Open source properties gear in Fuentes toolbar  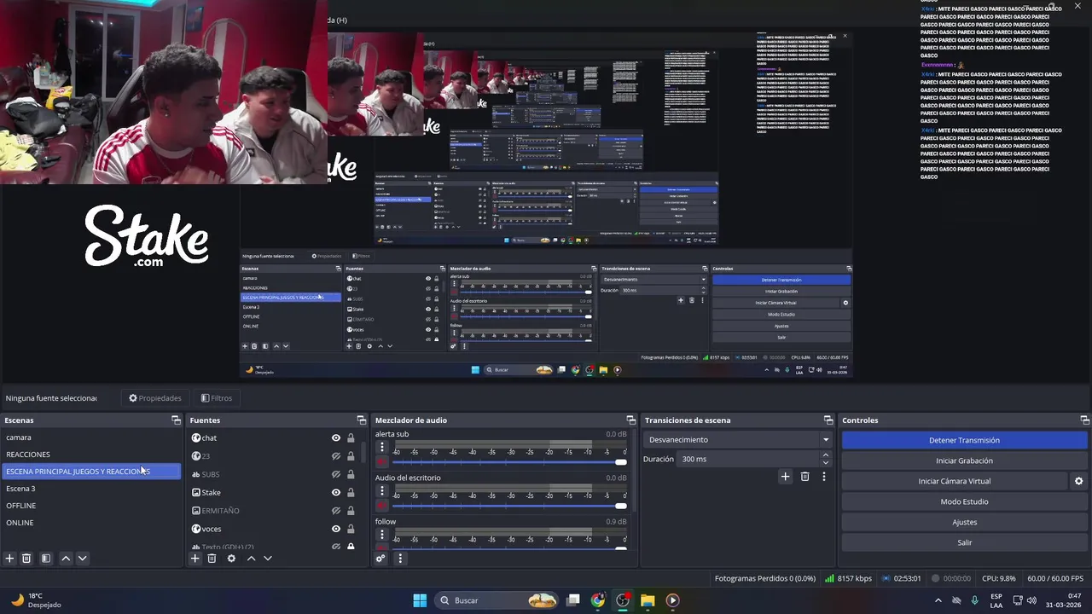tap(231, 559)
